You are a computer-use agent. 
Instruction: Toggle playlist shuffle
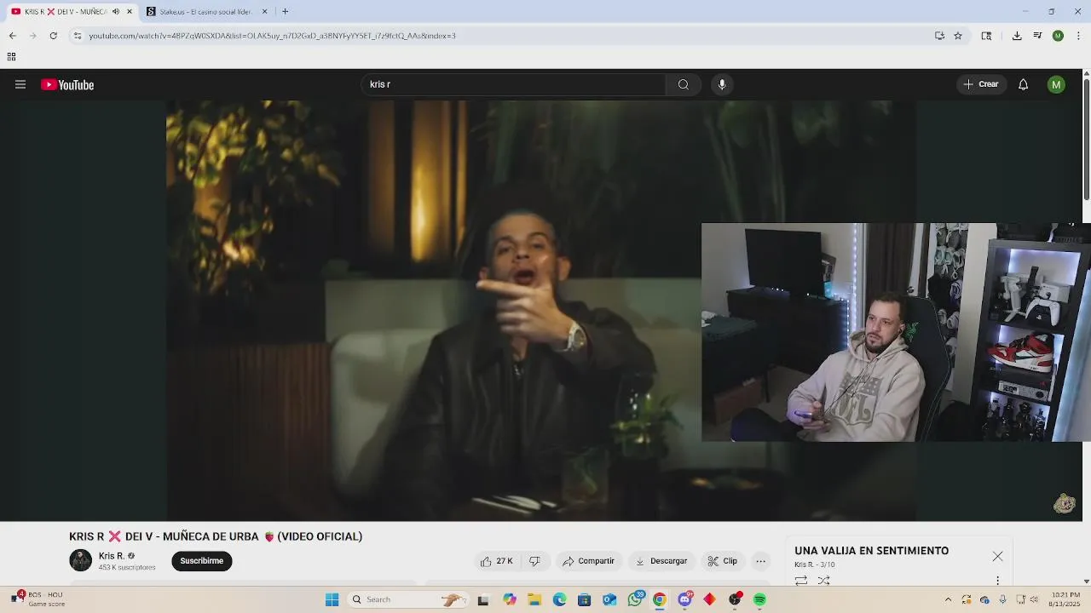pos(823,581)
